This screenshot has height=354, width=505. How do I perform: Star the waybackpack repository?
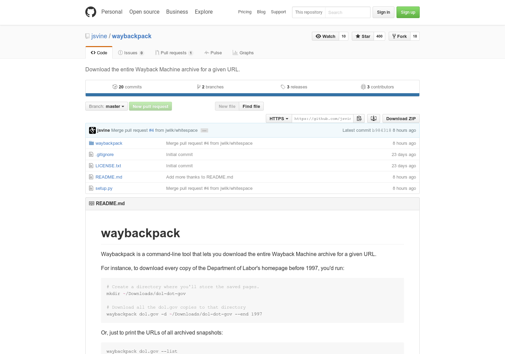click(x=363, y=36)
